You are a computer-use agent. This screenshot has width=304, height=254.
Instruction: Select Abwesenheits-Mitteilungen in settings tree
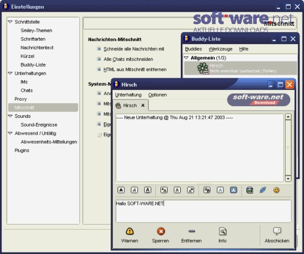(x=49, y=142)
